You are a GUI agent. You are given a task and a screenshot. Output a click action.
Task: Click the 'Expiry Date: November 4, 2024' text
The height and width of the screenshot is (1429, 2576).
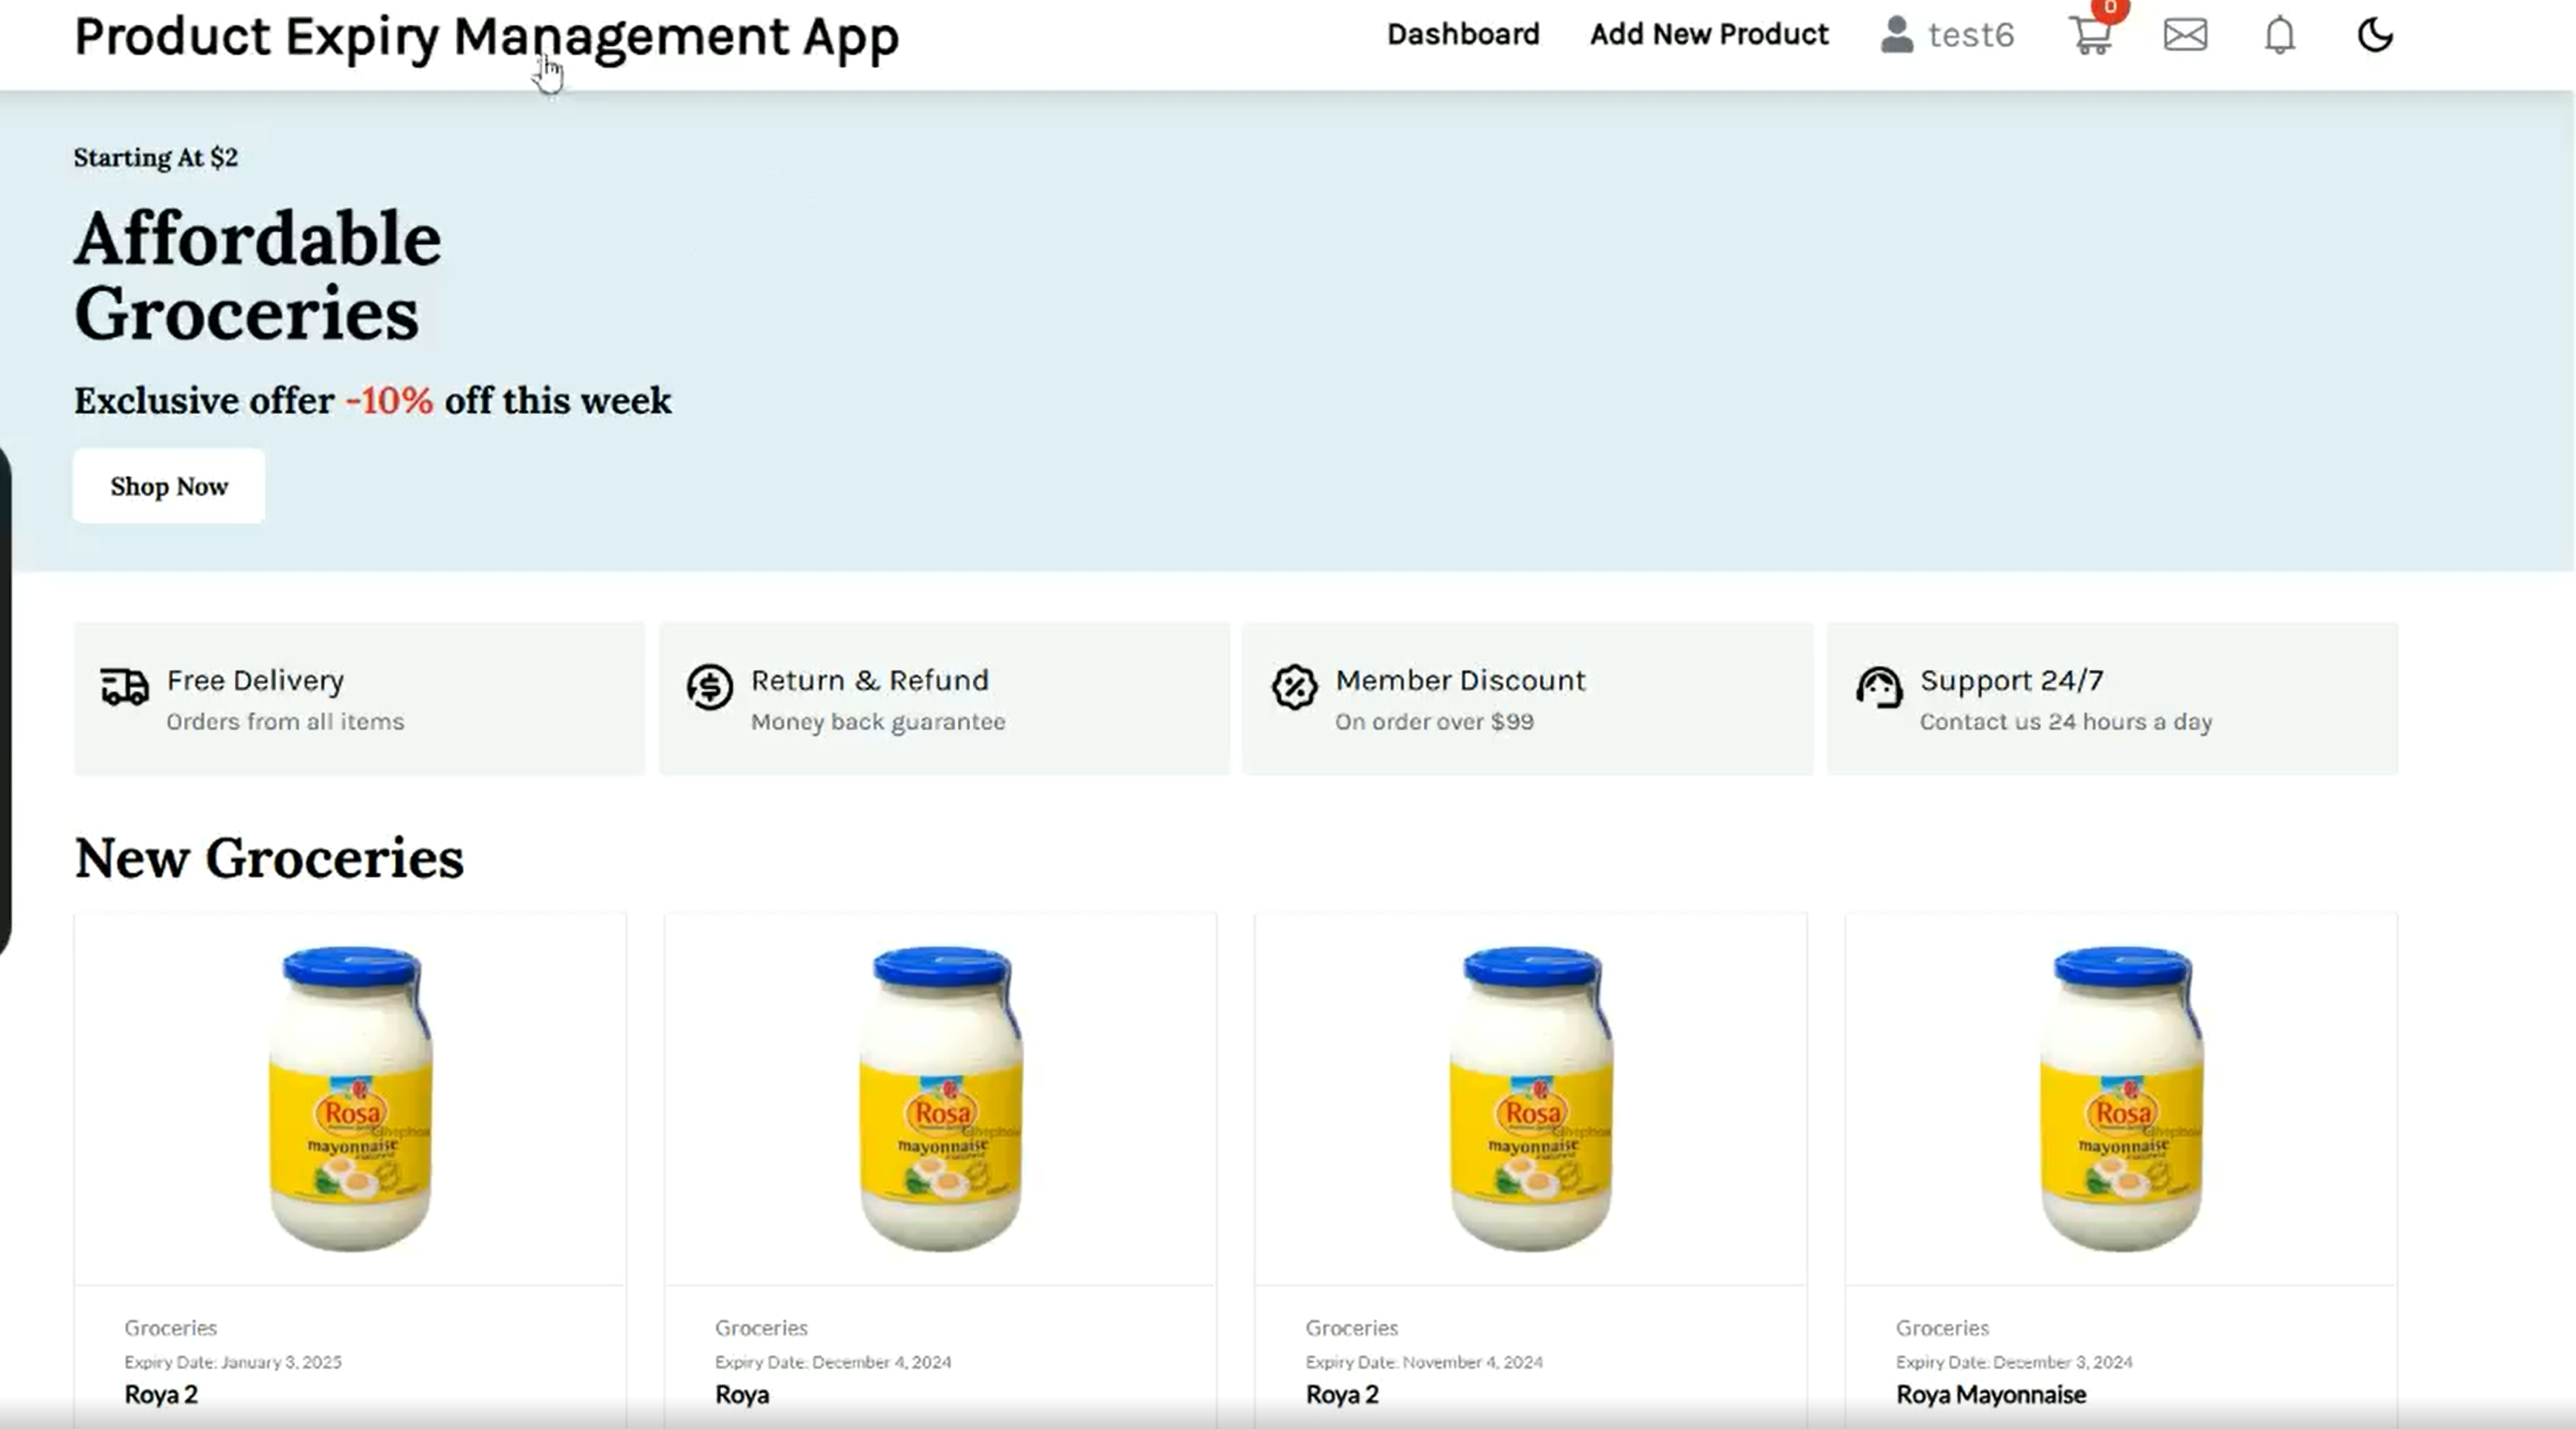tap(1424, 1362)
